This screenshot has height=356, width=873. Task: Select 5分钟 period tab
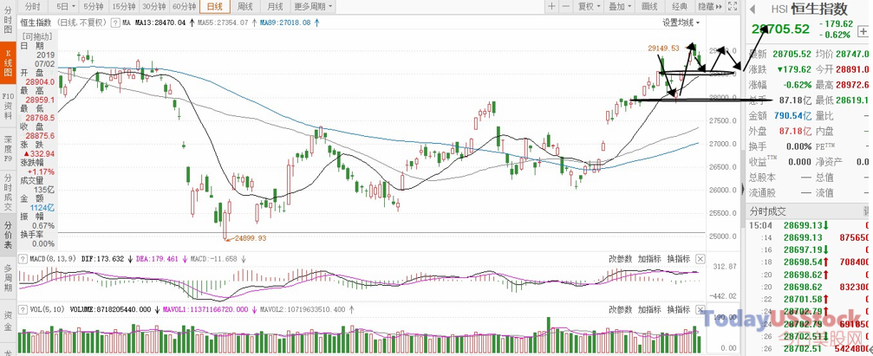(x=93, y=6)
